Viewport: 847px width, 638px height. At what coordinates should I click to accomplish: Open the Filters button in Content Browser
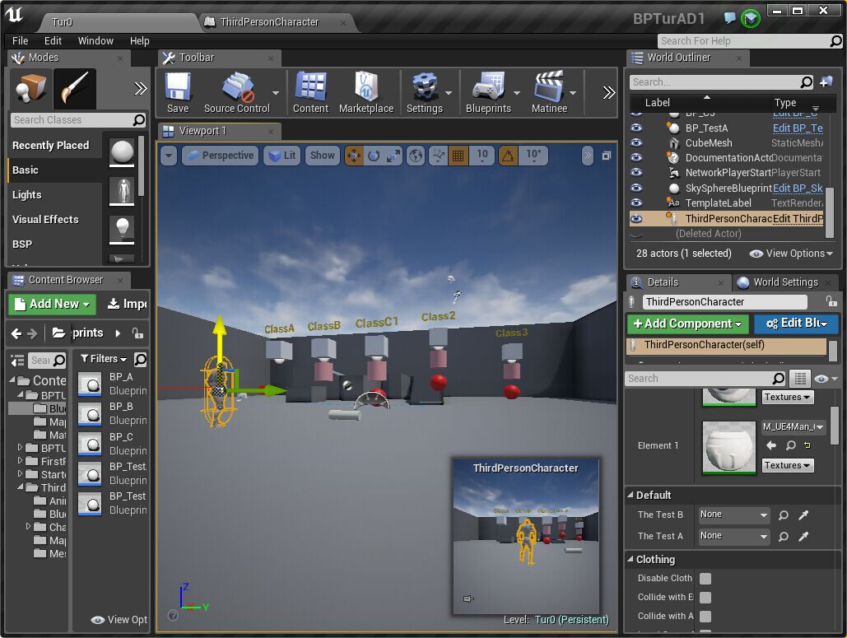click(x=103, y=359)
